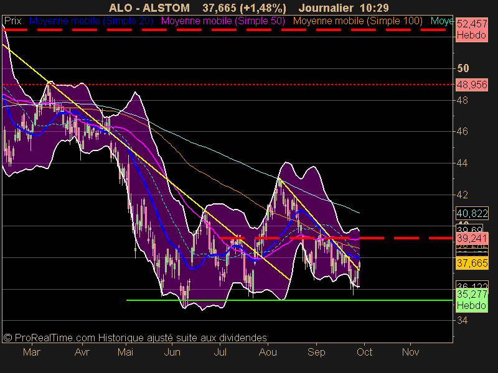This screenshot has width=498, height=373.
Task: Click the Jun month label on time axis
Action: pyautogui.click(x=172, y=352)
